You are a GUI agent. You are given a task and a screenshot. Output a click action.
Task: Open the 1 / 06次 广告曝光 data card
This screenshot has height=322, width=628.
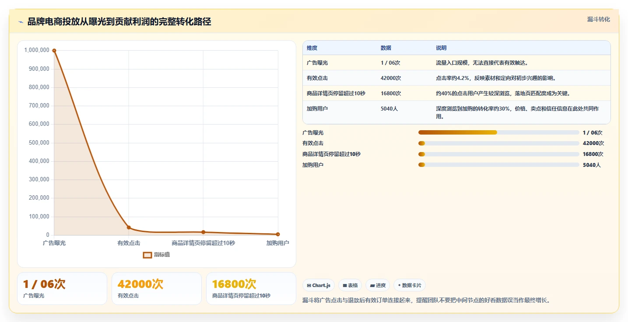click(62, 288)
